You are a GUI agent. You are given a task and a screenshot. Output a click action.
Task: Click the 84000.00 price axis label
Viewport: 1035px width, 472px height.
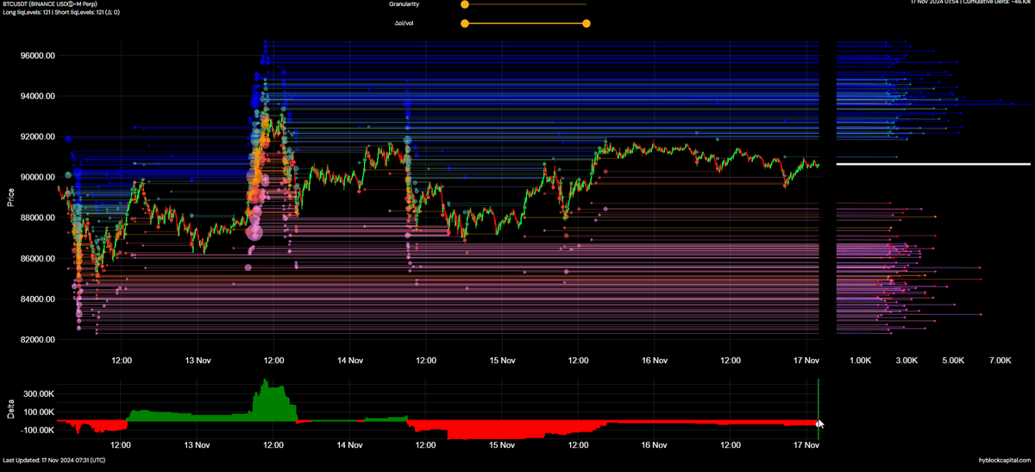(x=38, y=299)
